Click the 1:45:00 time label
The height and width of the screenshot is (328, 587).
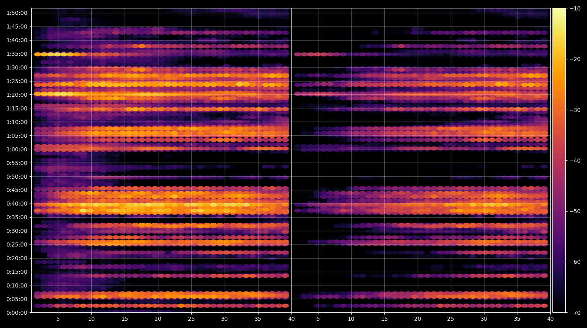(x=17, y=26)
